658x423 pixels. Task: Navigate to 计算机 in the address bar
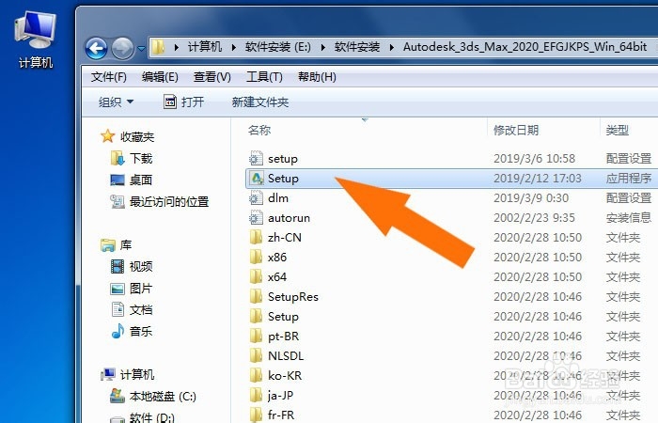click(204, 47)
